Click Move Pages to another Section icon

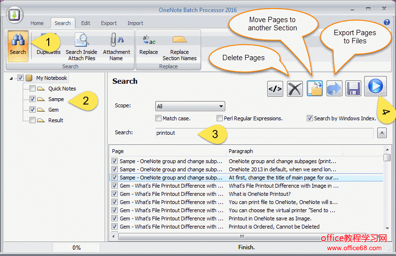[314, 89]
